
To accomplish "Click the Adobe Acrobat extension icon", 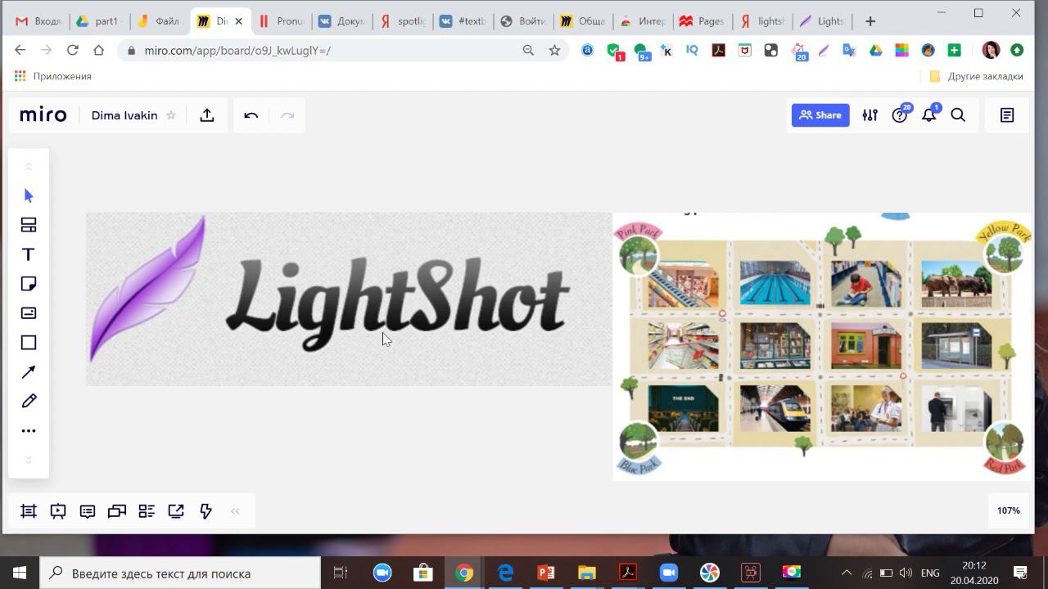I will click(718, 51).
